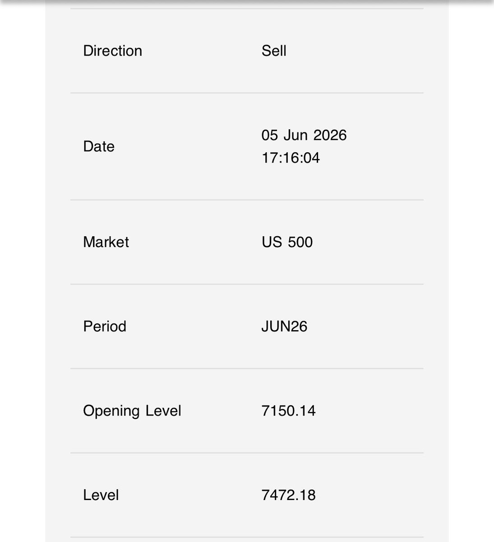Viewport: 494px width, 542px height.
Task: Select the Sell direction value
Action: point(274,51)
